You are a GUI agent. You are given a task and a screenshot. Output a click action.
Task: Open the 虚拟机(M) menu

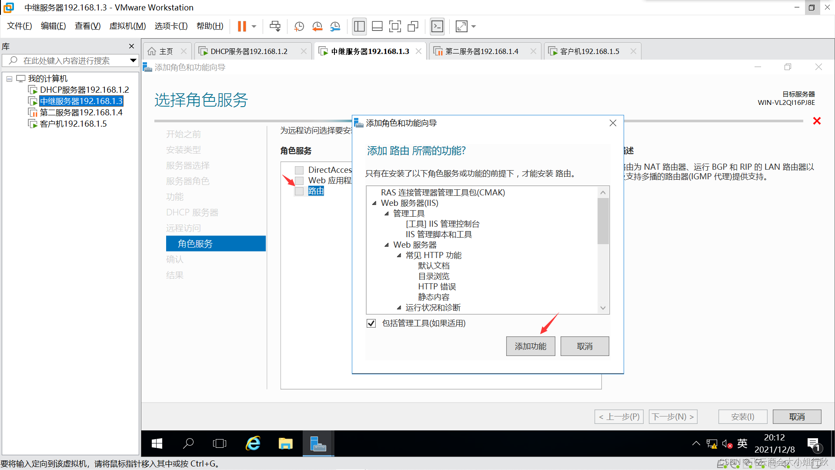(x=127, y=26)
